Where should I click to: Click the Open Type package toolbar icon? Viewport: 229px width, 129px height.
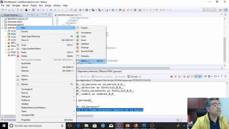(120, 10)
